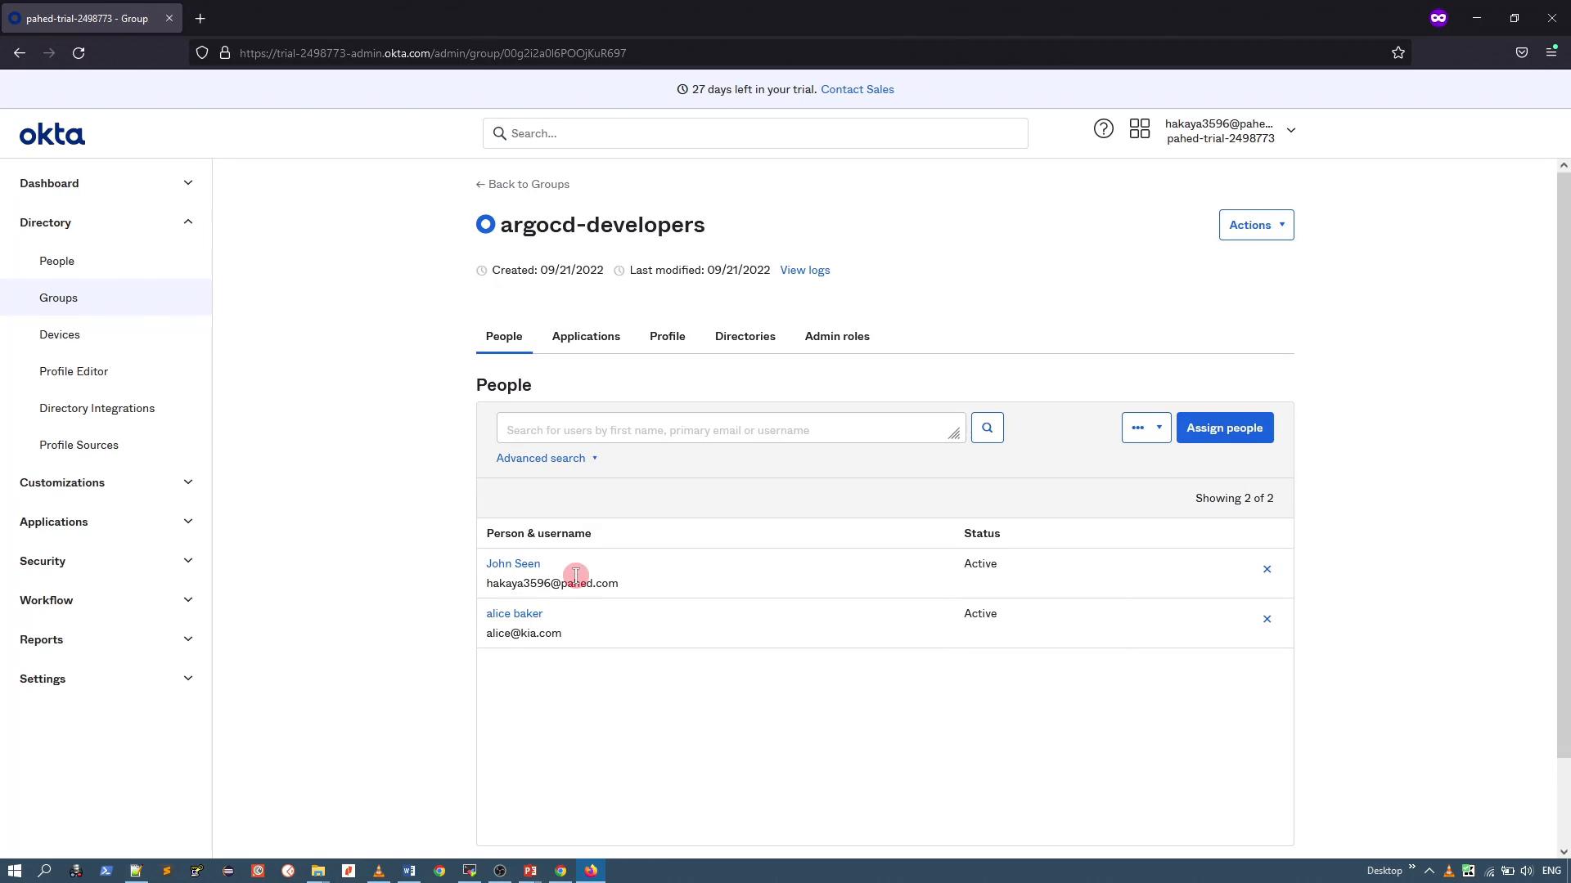Image resolution: width=1571 pixels, height=883 pixels.
Task: Open a new browser tab with plus icon
Action: (200, 18)
